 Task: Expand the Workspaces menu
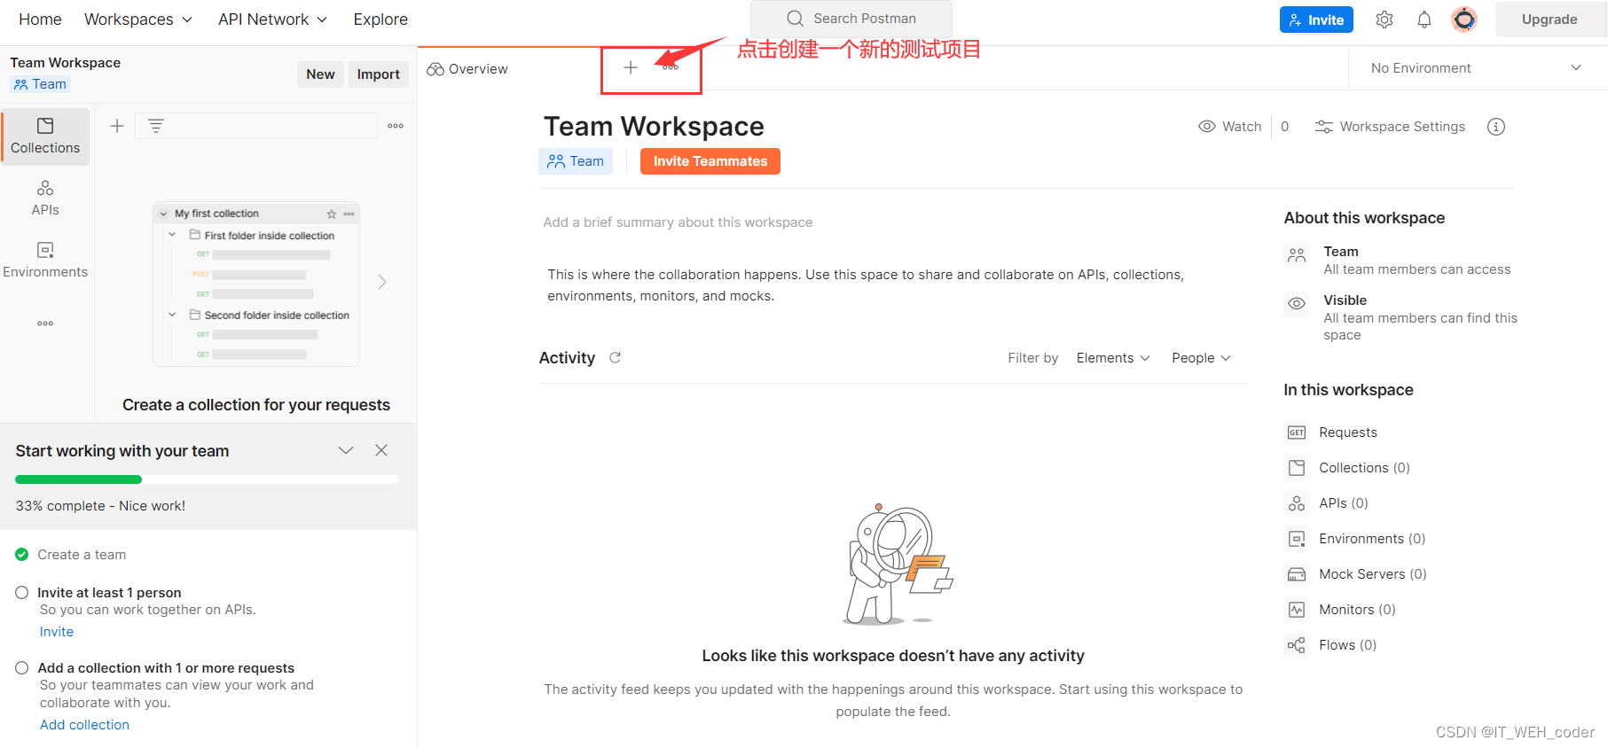[x=138, y=19]
